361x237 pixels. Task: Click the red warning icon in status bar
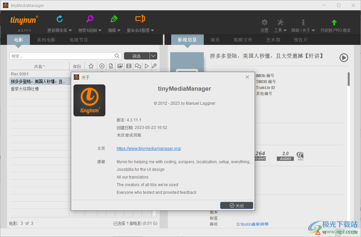pyautogui.click(x=318, y=232)
